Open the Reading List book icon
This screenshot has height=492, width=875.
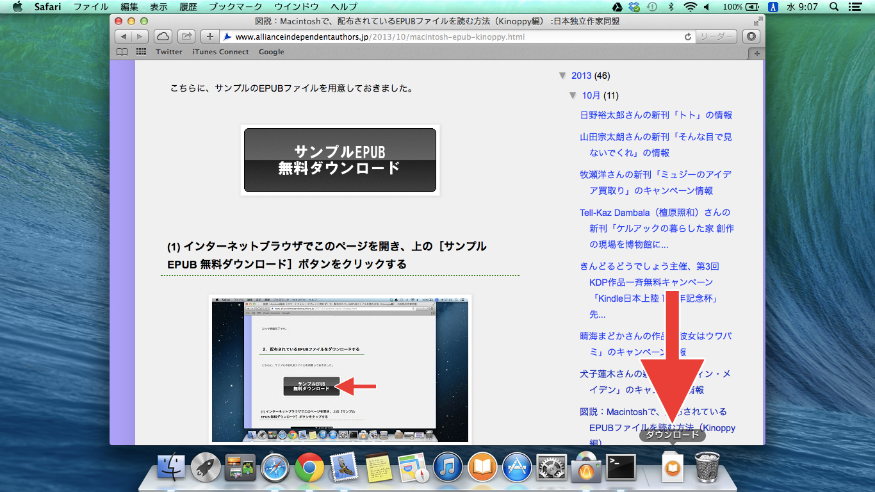[x=122, y=52]
